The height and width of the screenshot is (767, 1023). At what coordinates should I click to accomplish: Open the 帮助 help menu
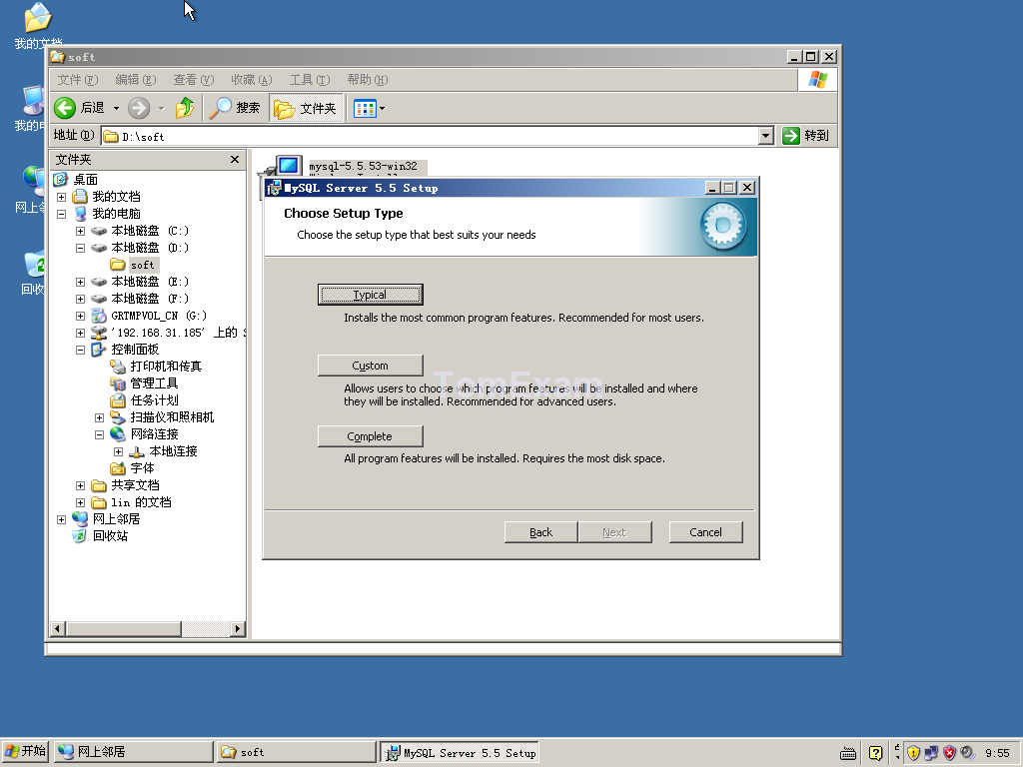pyautogui.click(x=368, y=80)
